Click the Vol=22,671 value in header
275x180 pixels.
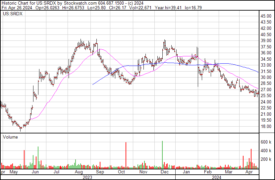pos(140,8)
